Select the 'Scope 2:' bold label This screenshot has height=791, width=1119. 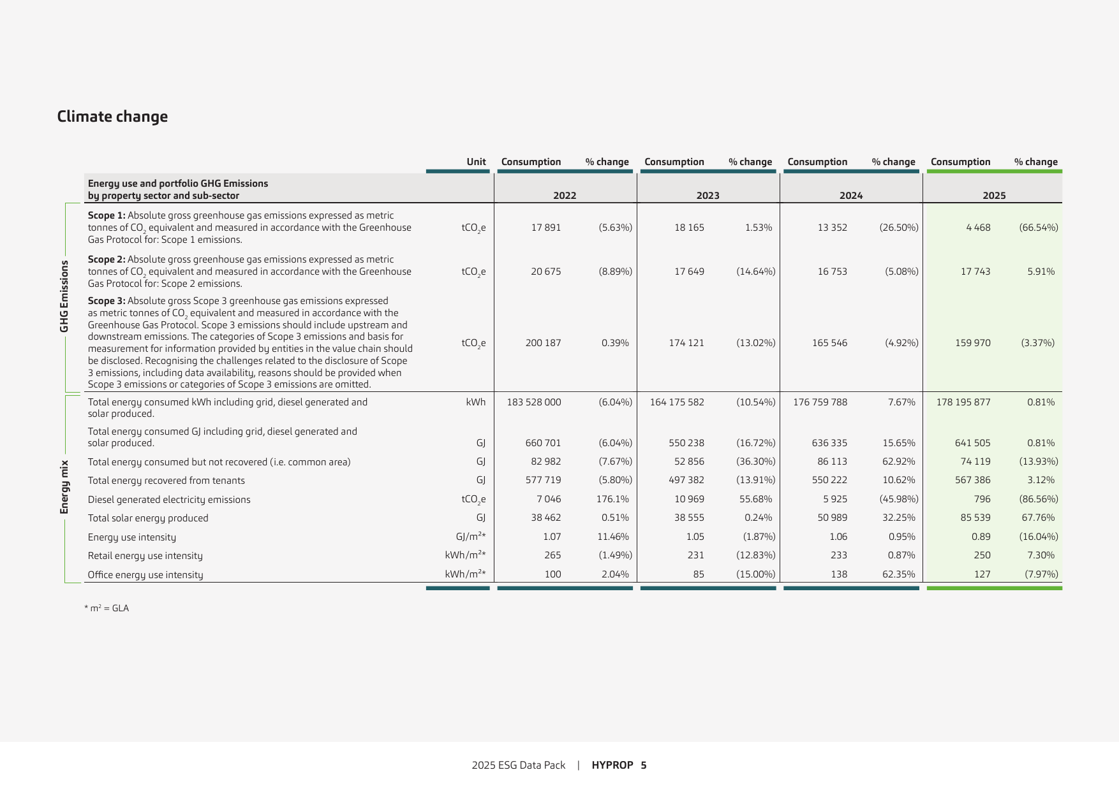(x=107, y=259)
